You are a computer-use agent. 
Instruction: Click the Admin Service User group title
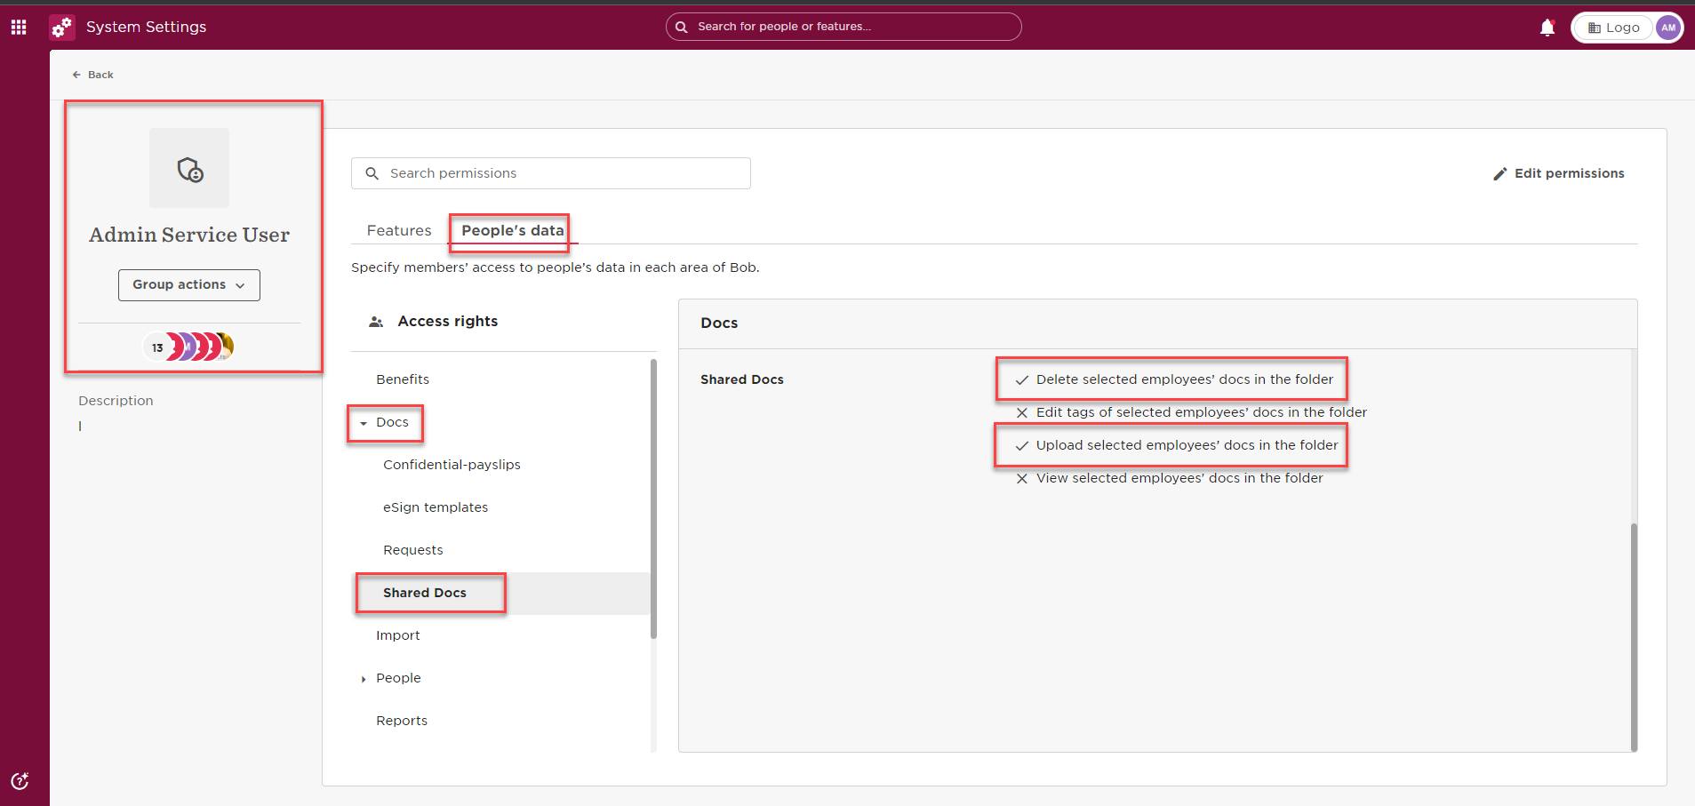pos(189,235)
